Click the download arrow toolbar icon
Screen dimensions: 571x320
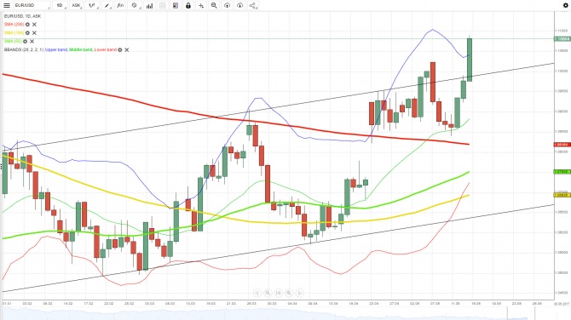[239, 5]
